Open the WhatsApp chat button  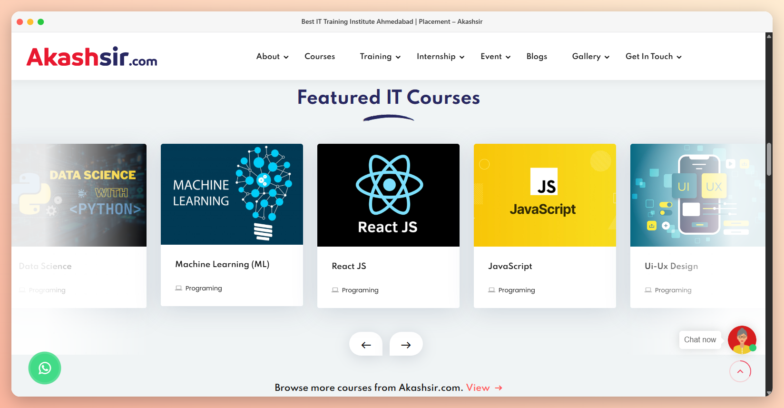click(x=45, y=368)
